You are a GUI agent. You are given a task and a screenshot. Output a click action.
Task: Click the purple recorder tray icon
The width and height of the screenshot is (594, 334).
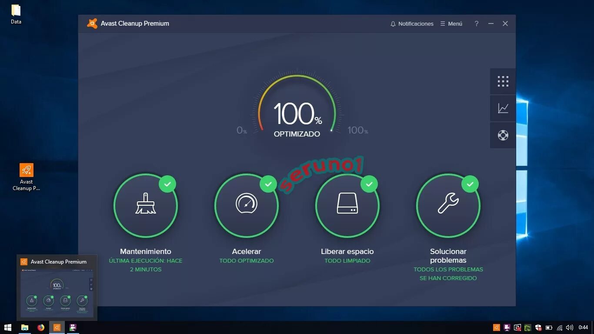tap(507, 327)
